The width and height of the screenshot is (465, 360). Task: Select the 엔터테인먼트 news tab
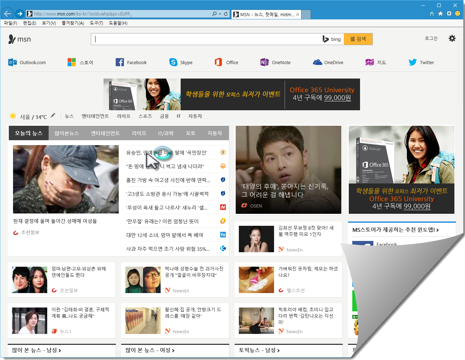pos(105,133)
